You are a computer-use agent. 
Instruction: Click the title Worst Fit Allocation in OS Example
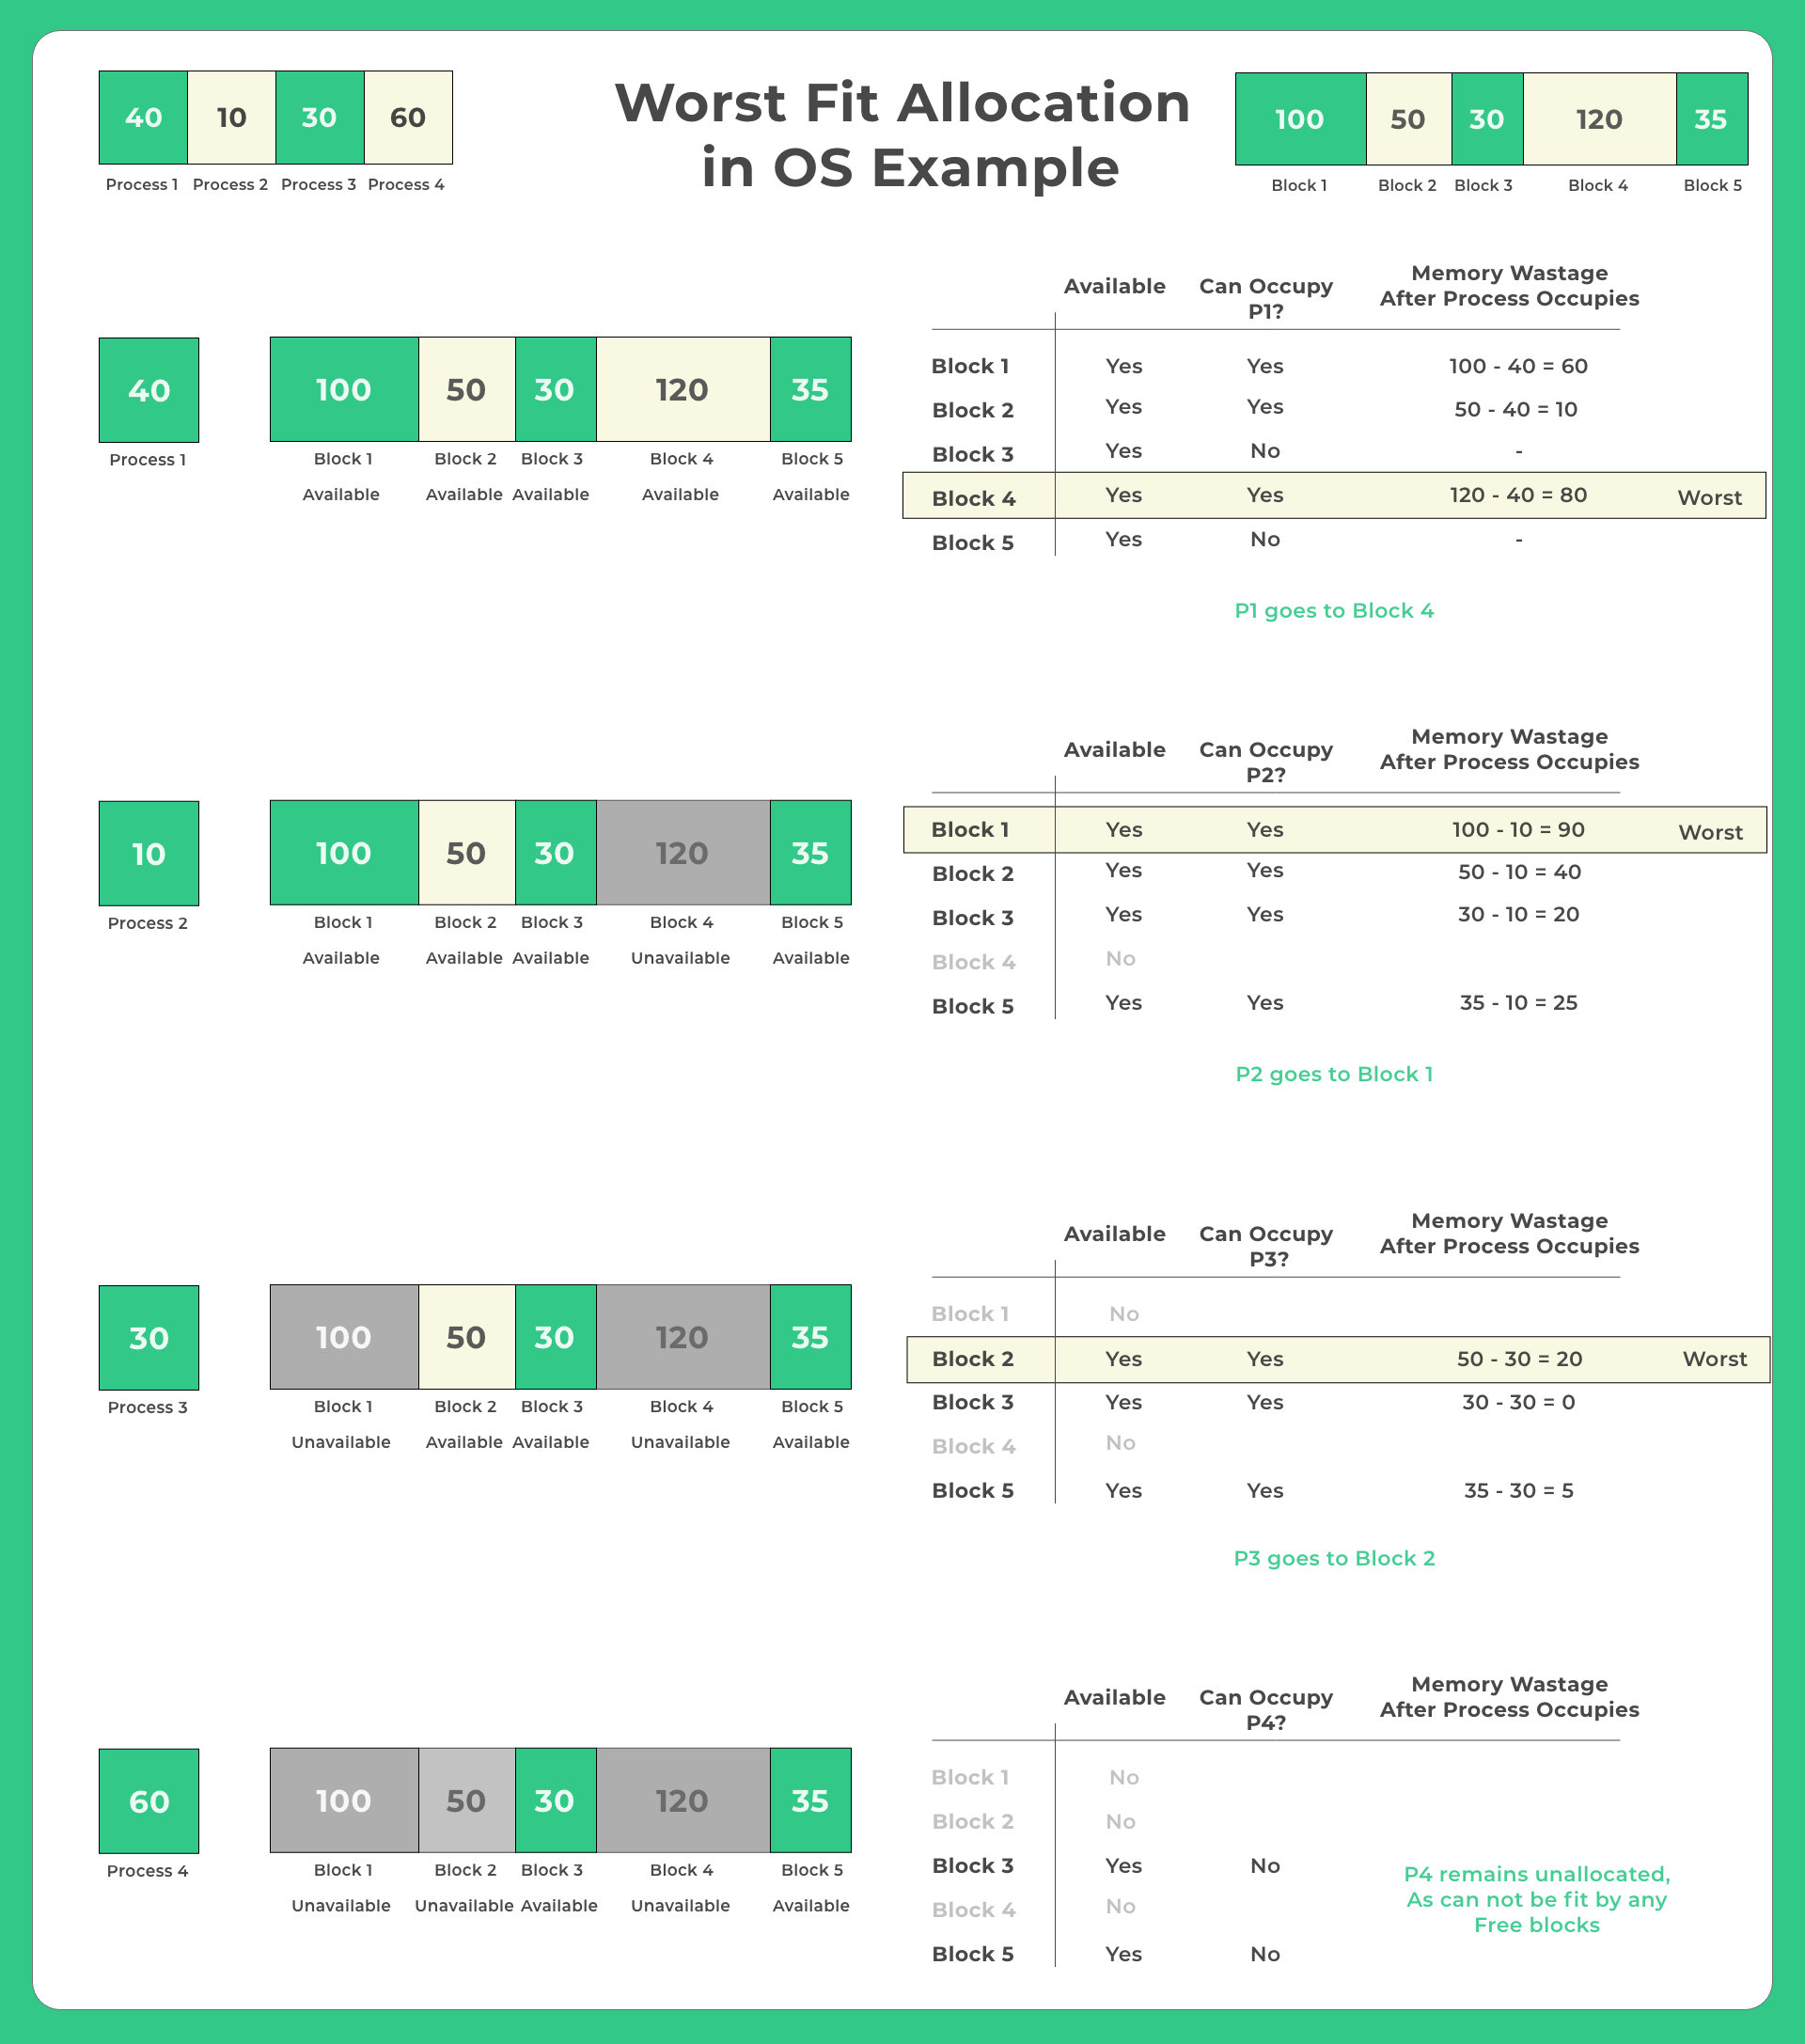[903, 134]
